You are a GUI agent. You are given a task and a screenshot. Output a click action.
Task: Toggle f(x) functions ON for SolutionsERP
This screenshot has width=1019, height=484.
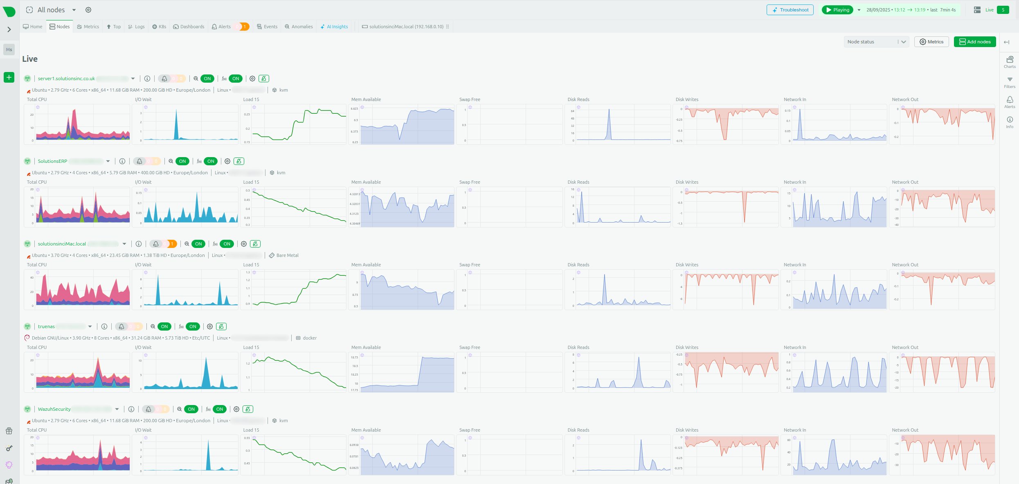tap(210, 161)
